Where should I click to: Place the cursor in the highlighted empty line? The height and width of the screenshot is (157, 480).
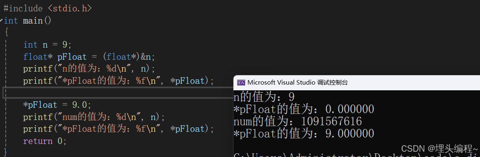tap(118, 93)
